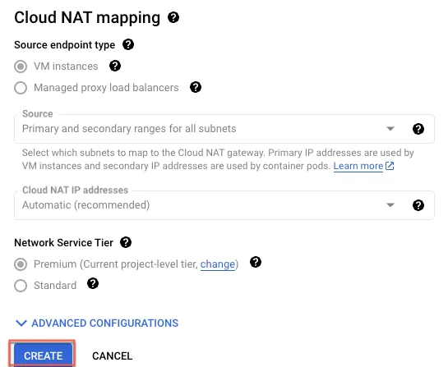Image resolution: width=448 pixels, height=367 pixels.
Task: Click help icon in Cloud NAT IP addresses field
Action: (418, 205)
